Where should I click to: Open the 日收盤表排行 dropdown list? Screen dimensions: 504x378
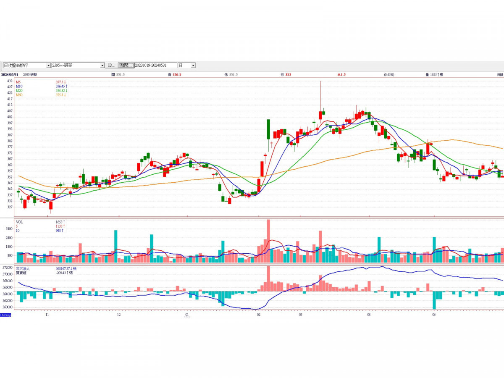point(48,66)
